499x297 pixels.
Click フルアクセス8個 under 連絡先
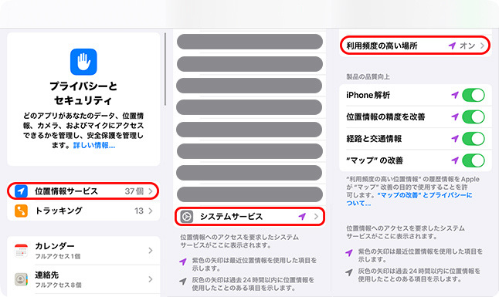(x=58, y=285)
